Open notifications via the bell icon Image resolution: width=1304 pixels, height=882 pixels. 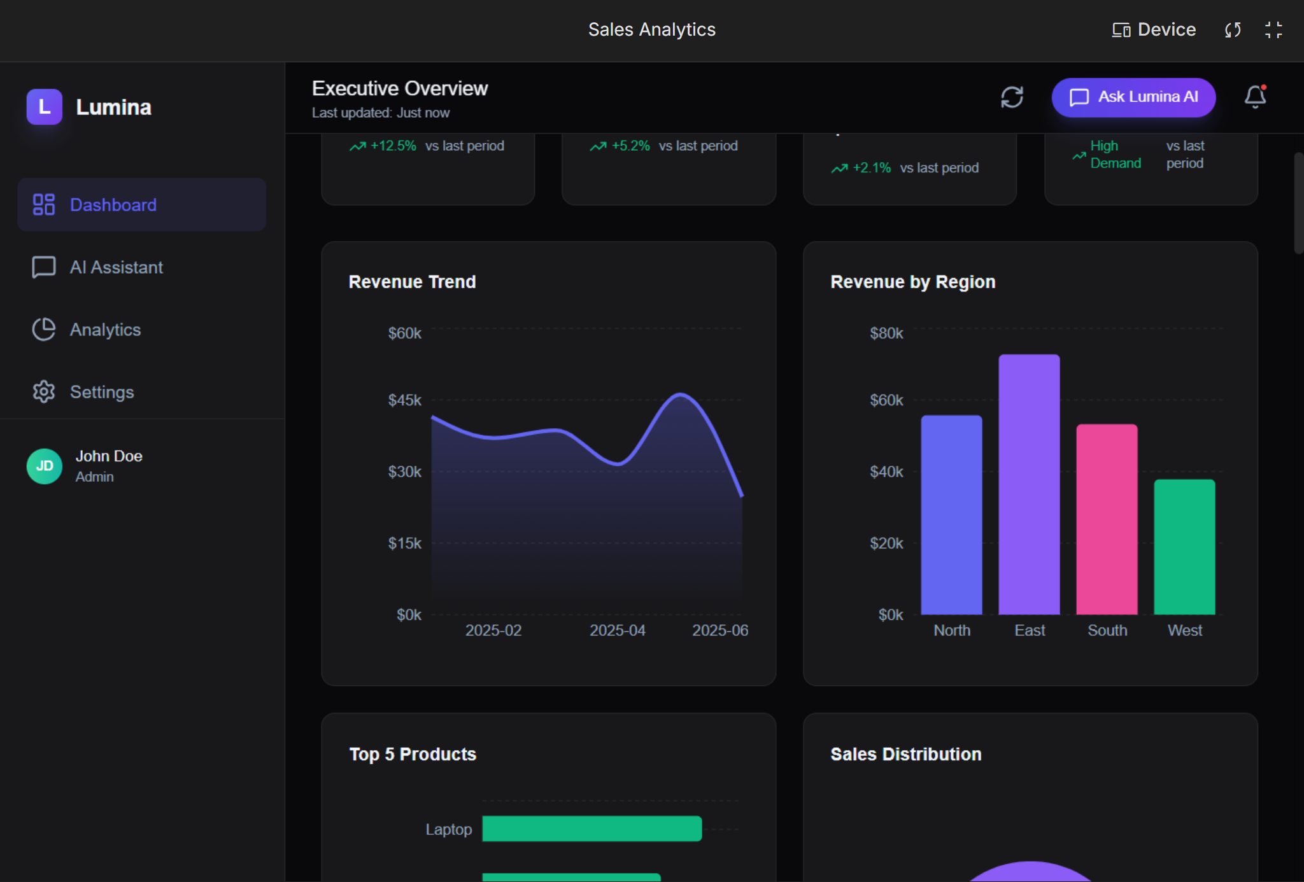pyautogui.click(x=1255, y=97)
